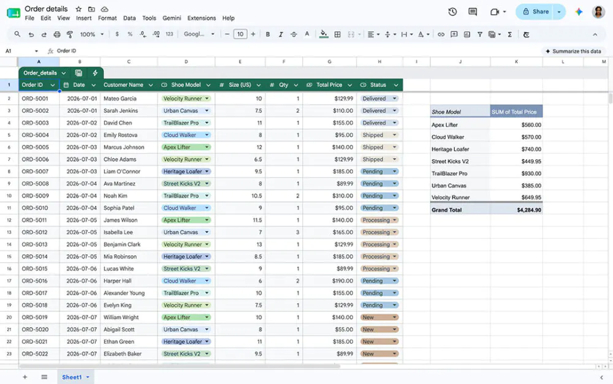
Task: Move document with folder icon
Action: click(91, 9)
